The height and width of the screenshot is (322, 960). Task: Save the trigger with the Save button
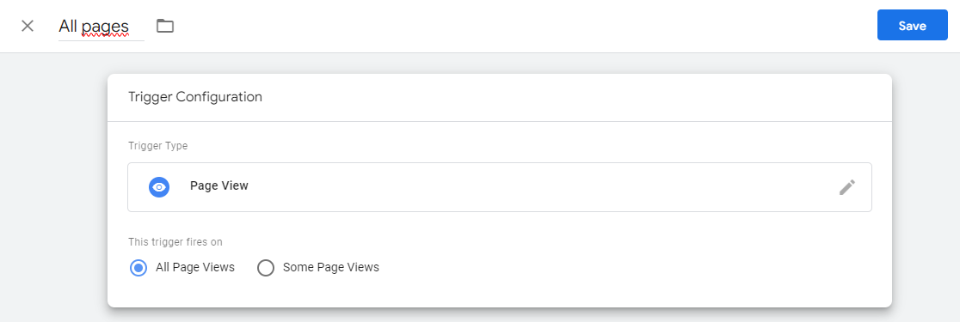(x=912, y=26)
